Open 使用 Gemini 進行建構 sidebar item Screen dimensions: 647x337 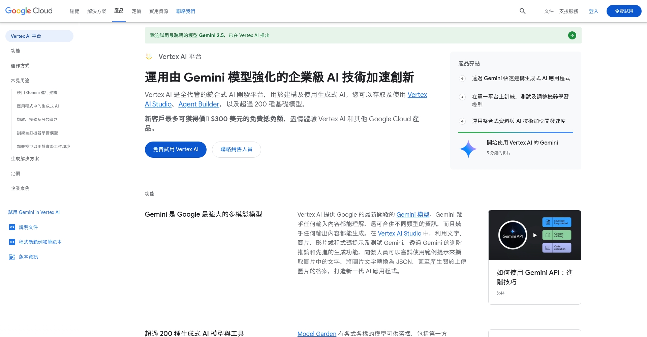(x=37, y=93)
